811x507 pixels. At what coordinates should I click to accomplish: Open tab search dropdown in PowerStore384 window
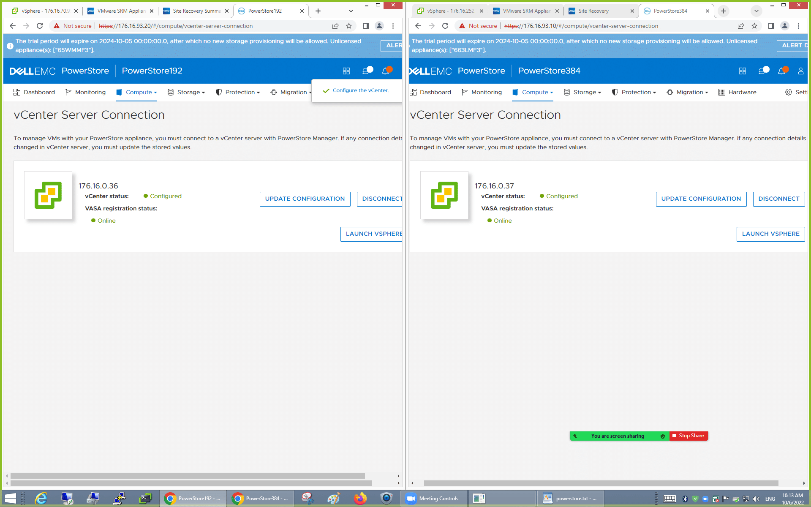[x=757, y=11]
